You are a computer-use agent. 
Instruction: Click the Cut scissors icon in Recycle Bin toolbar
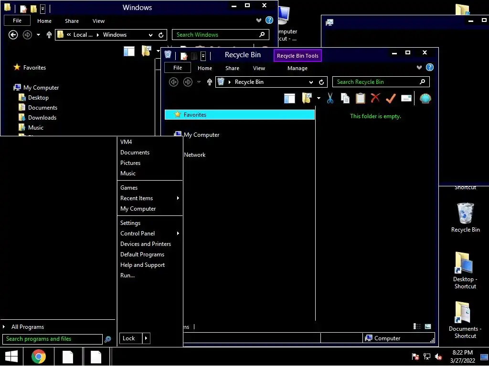point(330,98)
